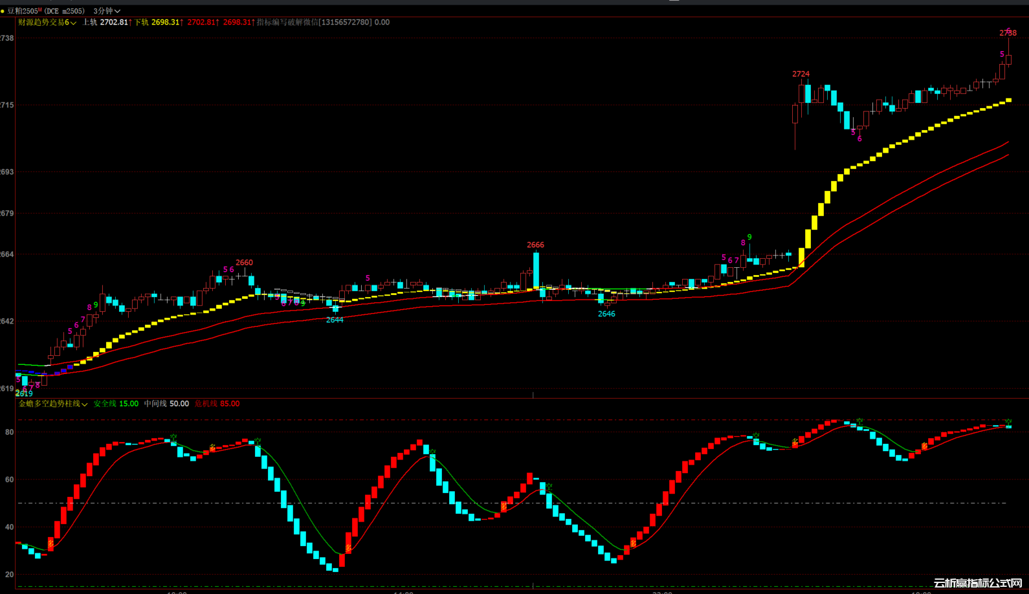Click the tall cyan candle below 2666
This screenshot has width=1029, height=594.
[536, 270]
